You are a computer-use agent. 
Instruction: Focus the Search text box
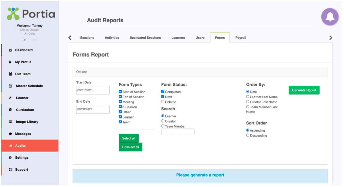[x=178, y=132]
